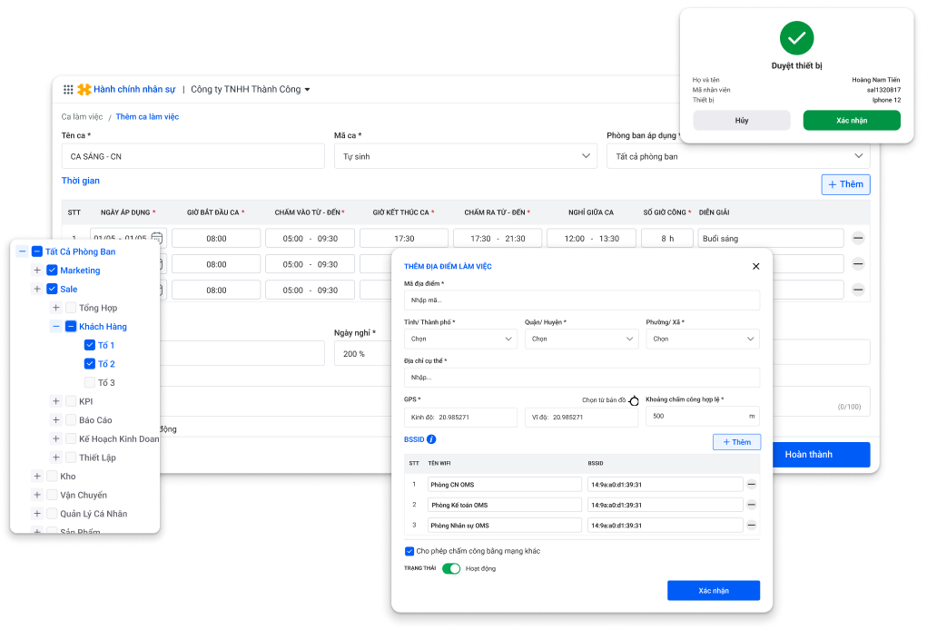Check the Tổ 3 checkbox
This screenshot has height=630, width=927.
point(90,382)
